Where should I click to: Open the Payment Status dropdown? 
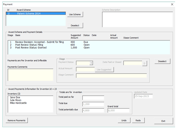[x=91, y=63]
